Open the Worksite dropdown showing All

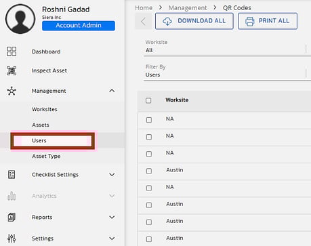pos(227,47)
